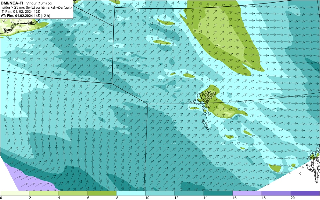
Task: Click the 'hviður > 25 m/s (hvítt)' caption line
Action: pyautogui.click(x=36, y=8)
